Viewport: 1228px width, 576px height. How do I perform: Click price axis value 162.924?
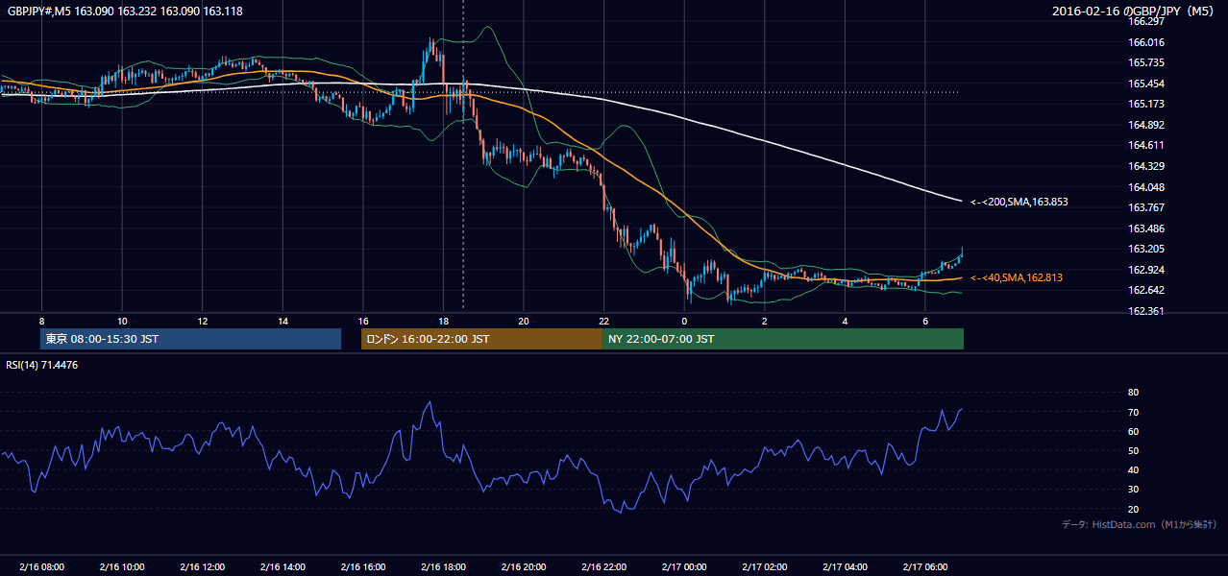coord(1146,270)
